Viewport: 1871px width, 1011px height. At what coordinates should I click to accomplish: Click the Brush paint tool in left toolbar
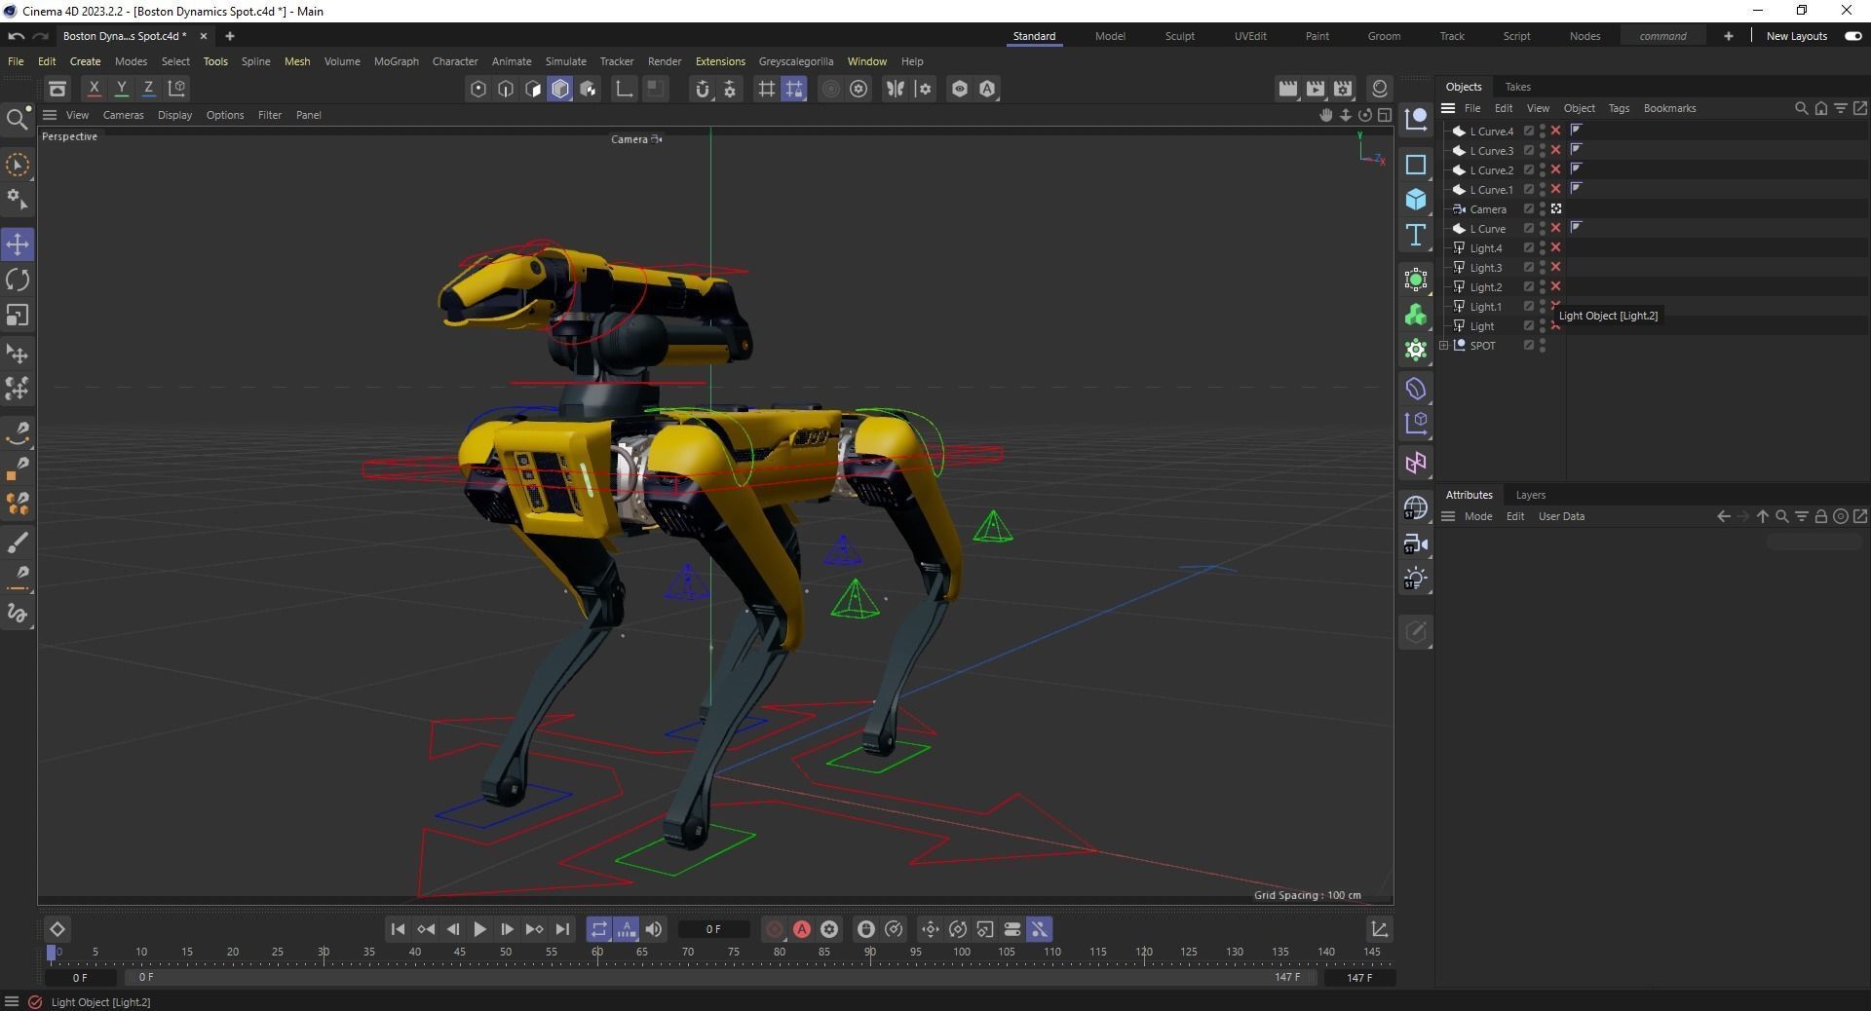coord(18,542)
